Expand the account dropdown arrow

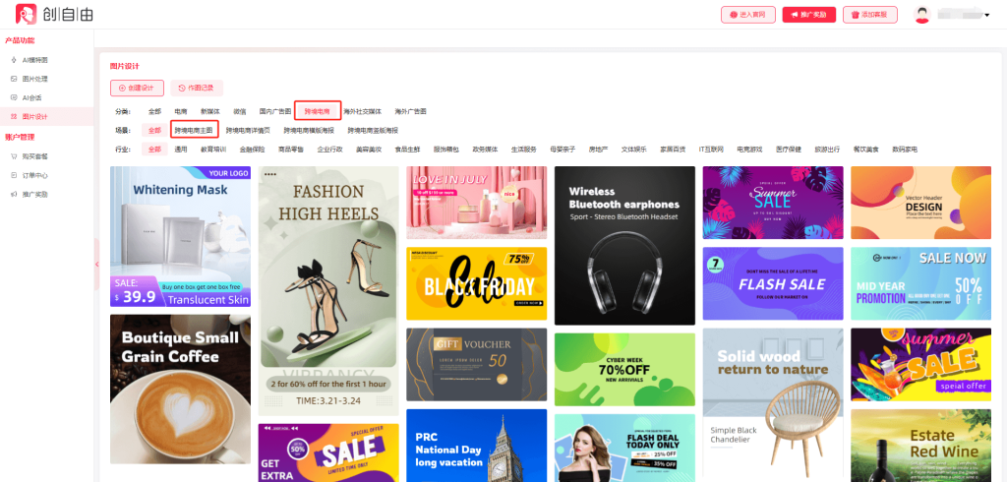tap(986, 15)
